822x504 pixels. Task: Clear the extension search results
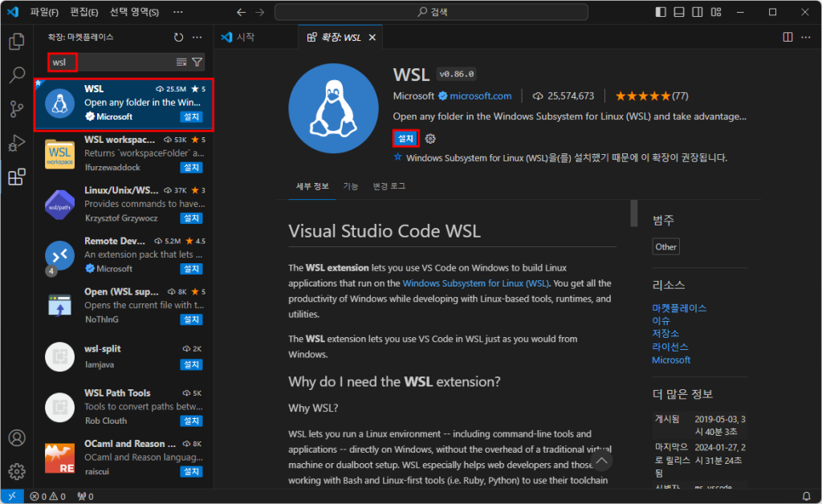point(181,63)
